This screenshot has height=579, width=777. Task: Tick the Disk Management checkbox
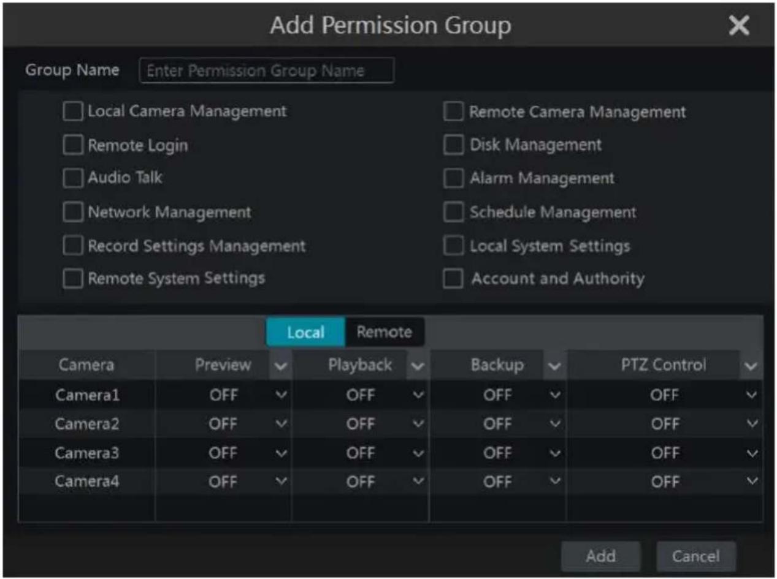(x=453, y=145)
